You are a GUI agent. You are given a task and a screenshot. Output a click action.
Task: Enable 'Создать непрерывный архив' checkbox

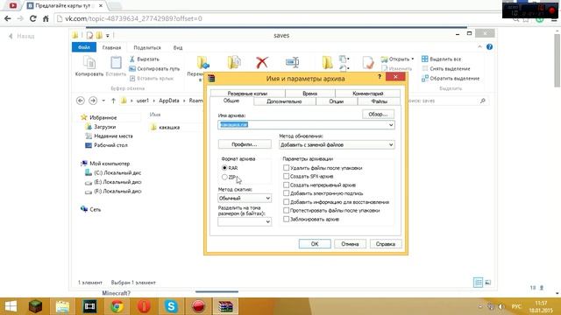[x=287, y=185]
